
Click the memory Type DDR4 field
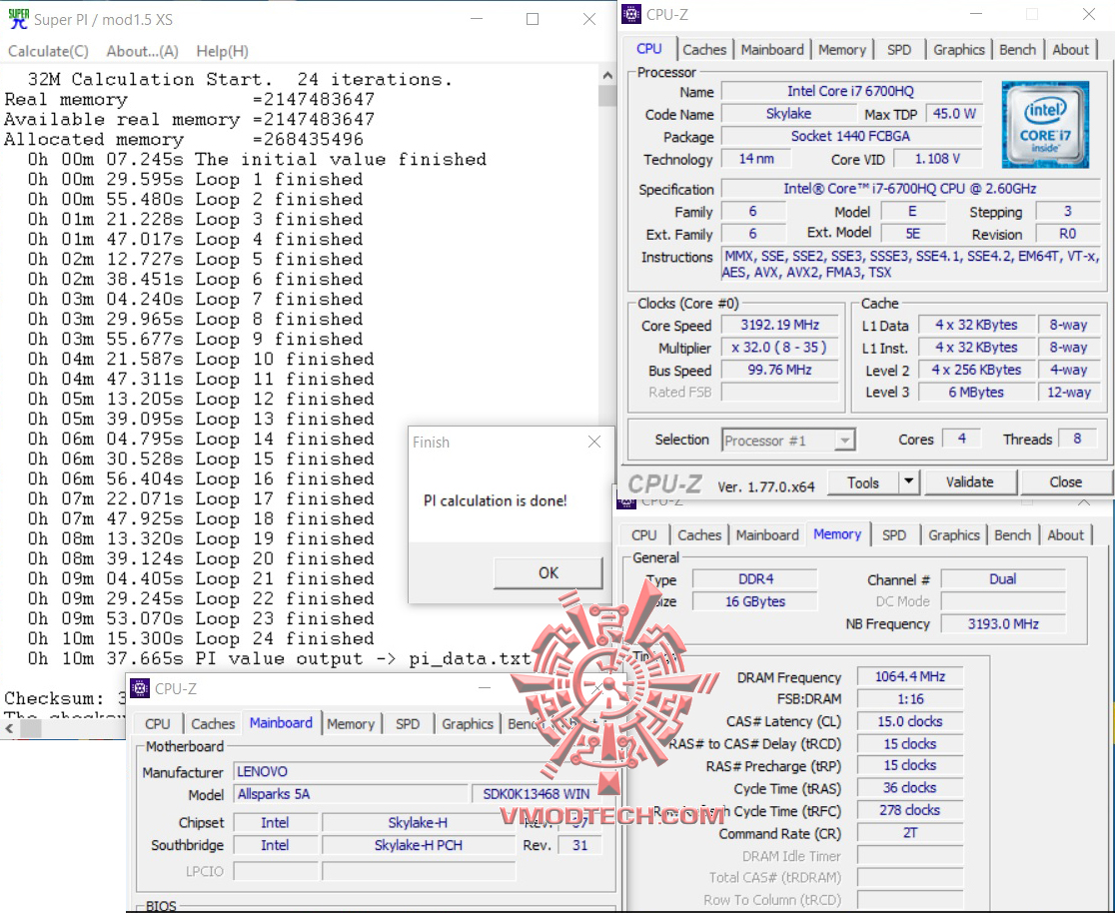755,579
